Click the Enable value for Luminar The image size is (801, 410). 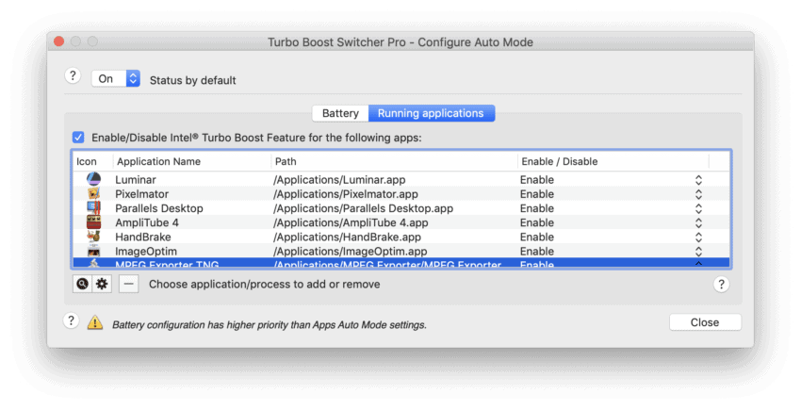click(537, 179)
